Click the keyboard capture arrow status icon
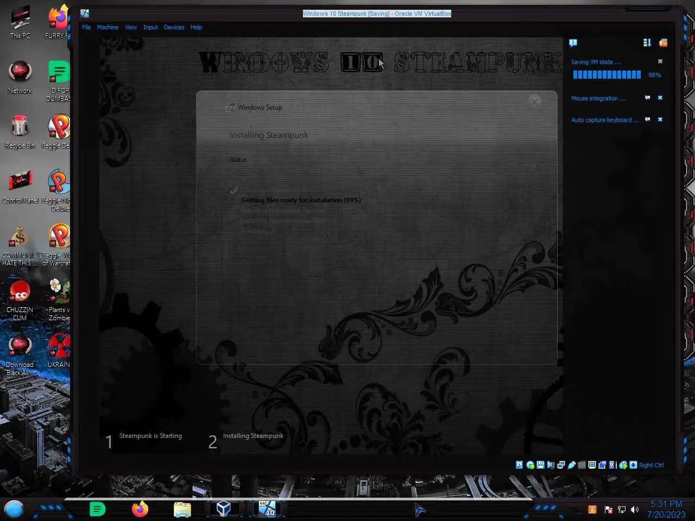 (633, 465)
